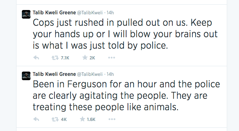Reply to the 'Cops just rushed in' tweet

point(36,58)
